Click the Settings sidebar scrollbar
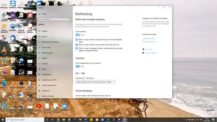The width and height of the screenshot is (217, 122). 72,57
